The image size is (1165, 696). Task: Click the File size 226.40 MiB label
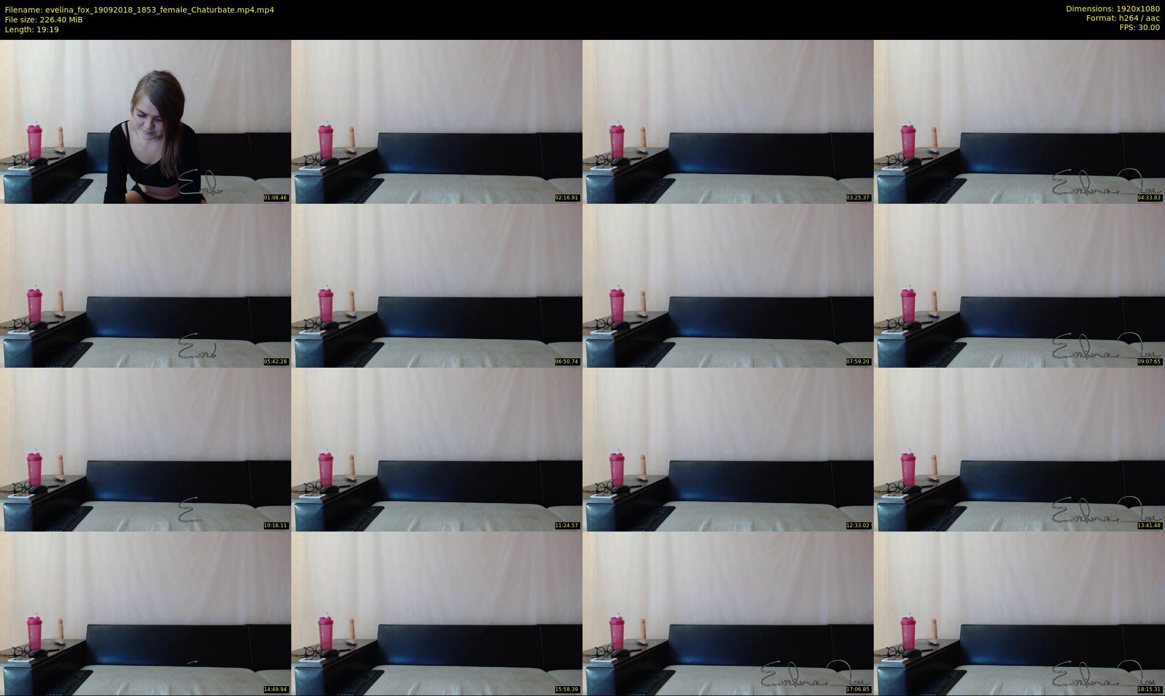[44, 20]
